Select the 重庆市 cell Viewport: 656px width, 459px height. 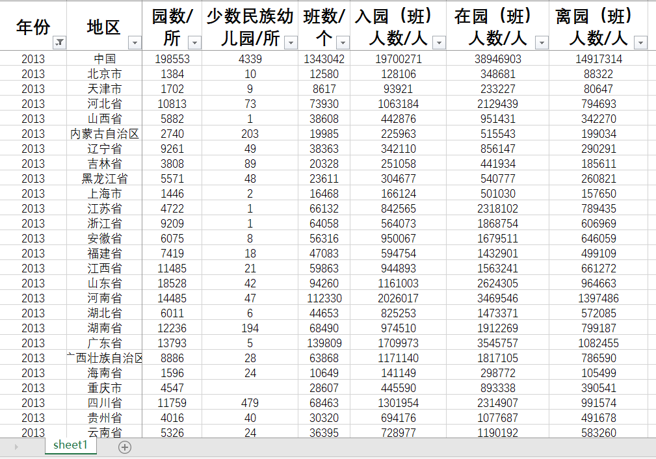tap(104, 388)
